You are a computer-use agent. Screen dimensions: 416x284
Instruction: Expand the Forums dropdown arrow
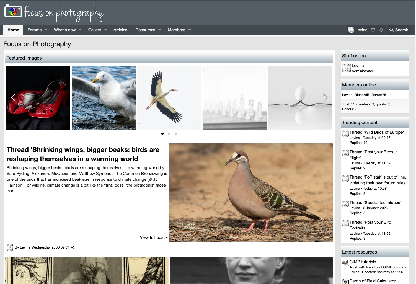(x=46, y=30)
